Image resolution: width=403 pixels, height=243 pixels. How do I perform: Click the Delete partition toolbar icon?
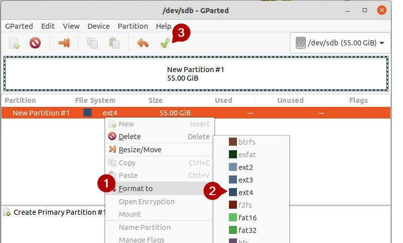35,43
